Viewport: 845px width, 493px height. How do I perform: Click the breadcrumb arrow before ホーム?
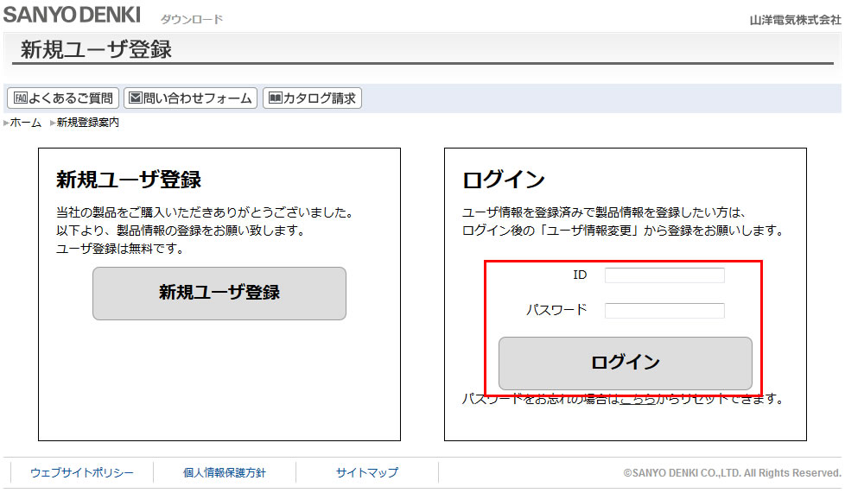click(x=6, y=123)
